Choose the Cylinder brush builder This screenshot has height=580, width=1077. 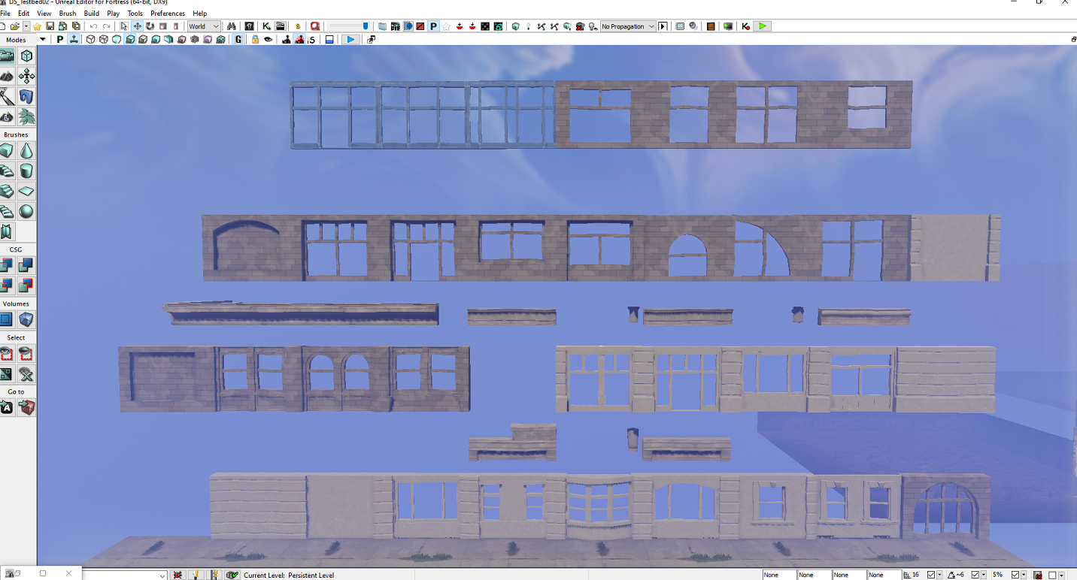point(26,171)
